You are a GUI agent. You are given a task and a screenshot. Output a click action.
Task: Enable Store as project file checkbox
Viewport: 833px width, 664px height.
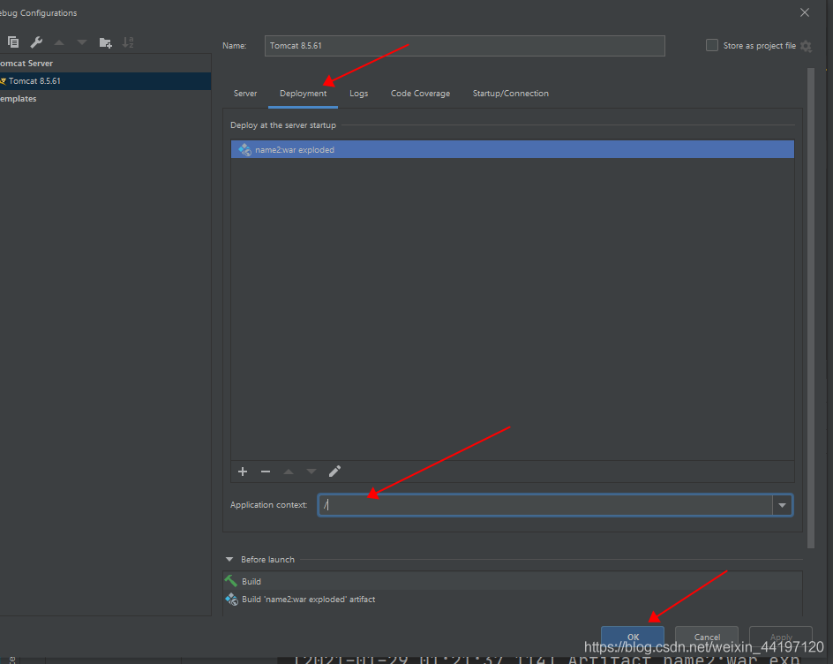[712, 46]
